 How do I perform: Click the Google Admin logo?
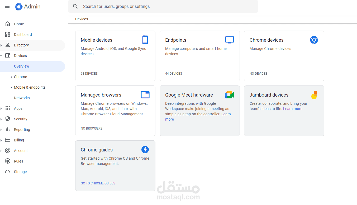point(19,7)
